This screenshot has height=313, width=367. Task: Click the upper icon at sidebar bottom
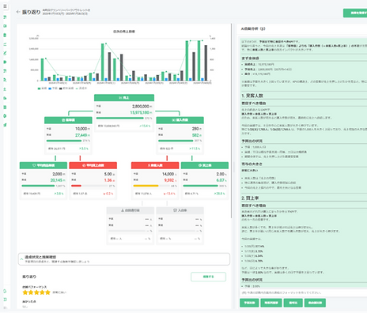point(5,291)
